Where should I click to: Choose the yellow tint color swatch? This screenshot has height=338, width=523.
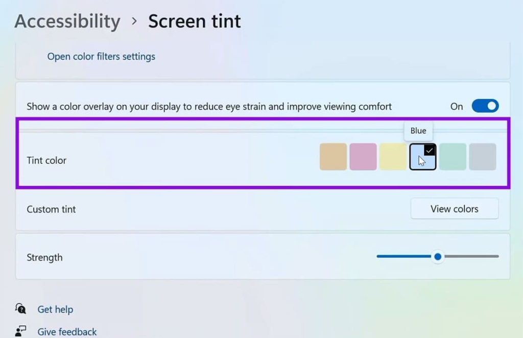tap(393, 157)
